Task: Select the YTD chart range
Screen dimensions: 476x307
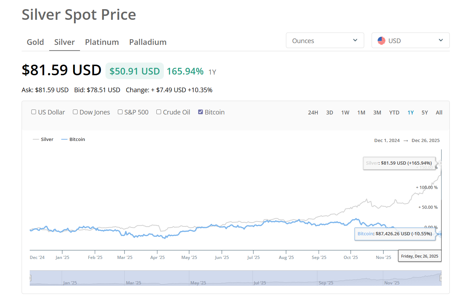Action: [394, 113]
